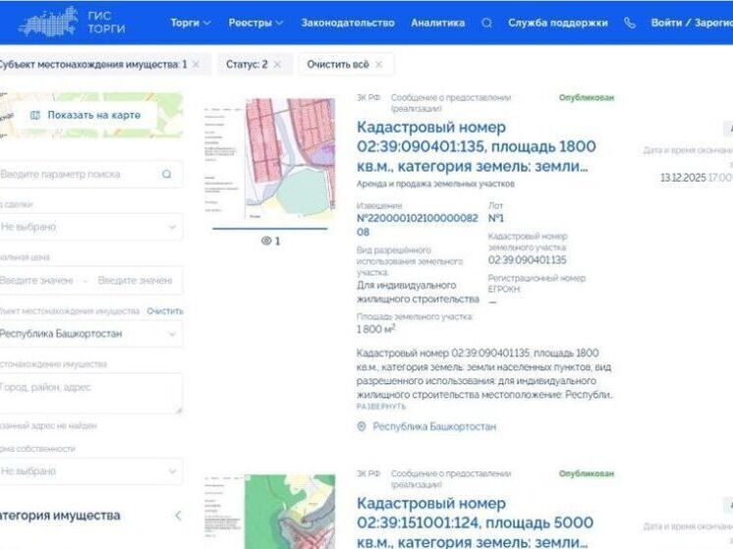Open thumbnail map of lot 02:39:151001:124
Screen dimensions: 733x549
tap(270, 512)
